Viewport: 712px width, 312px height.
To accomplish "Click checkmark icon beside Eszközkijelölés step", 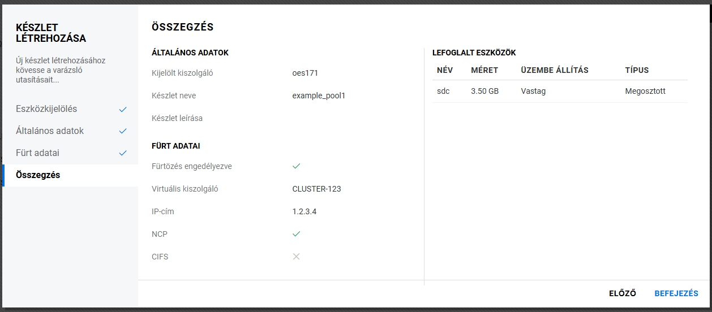I will pyautogui.click(x=123, y=109).
